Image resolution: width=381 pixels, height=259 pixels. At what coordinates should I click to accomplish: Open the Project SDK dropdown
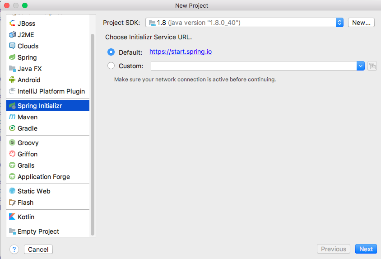click(339, 23)
